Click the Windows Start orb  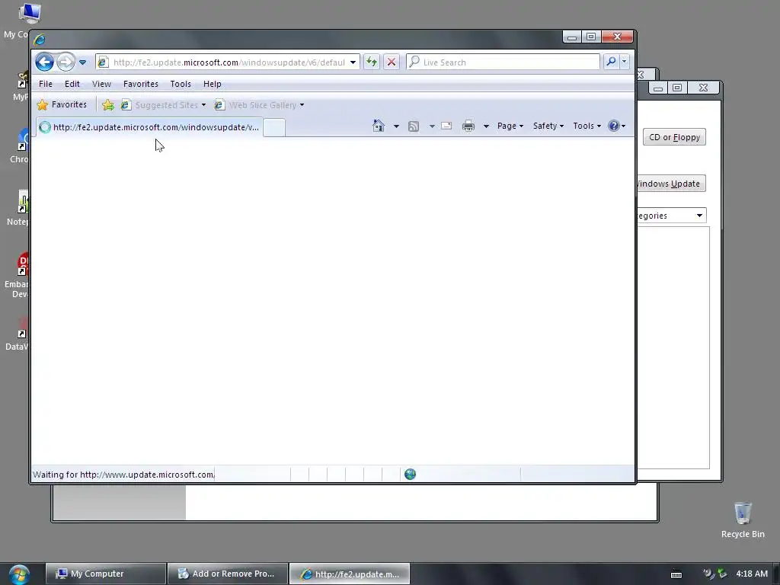pyautogui.click(x=19, y=574)
